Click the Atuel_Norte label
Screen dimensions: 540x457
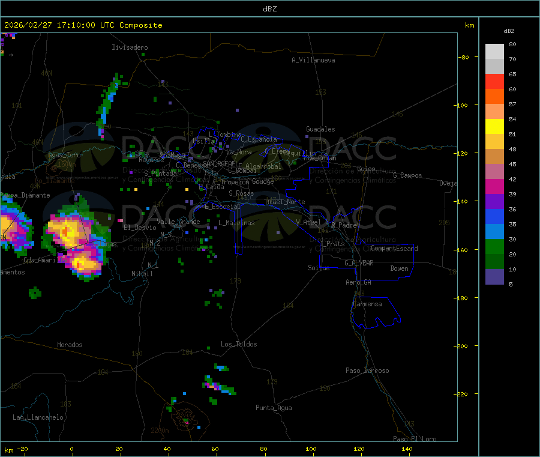[285, 202]
